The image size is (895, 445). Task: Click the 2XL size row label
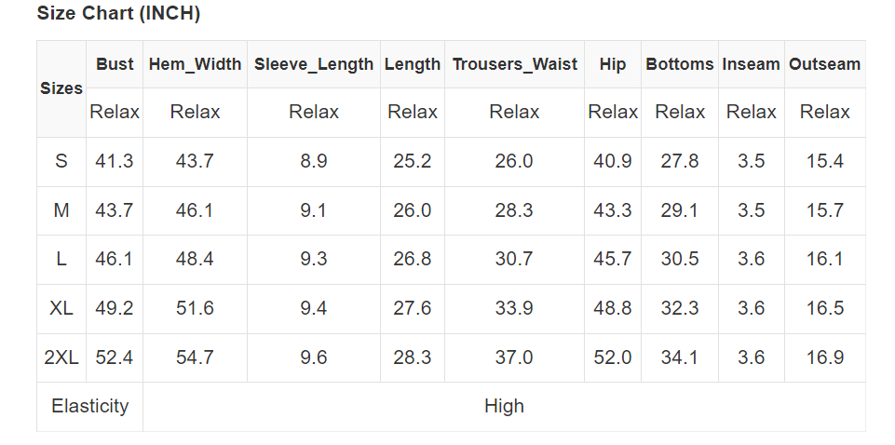pos(61,357)
